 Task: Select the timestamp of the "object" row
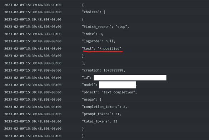(33, 92)
